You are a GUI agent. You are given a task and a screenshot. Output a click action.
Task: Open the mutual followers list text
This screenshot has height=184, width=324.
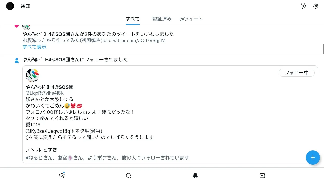pyautogui.click(x=107, y=158)
